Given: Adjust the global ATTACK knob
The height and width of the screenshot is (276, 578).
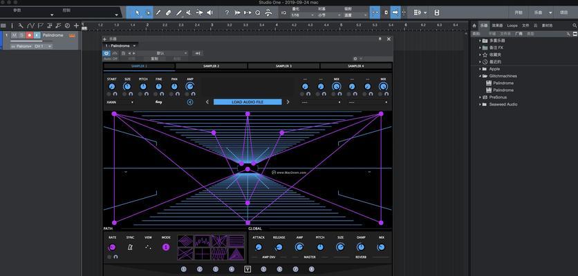Looking at the screenshot, I should point(259,247).
